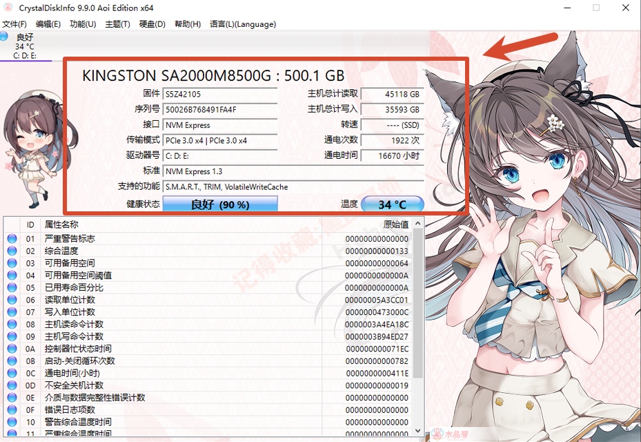The height and width of the screenshot is (442, 641).
Task: Select the 已用寿命百分比 attribute name
Action: click(x=74, y=288)
